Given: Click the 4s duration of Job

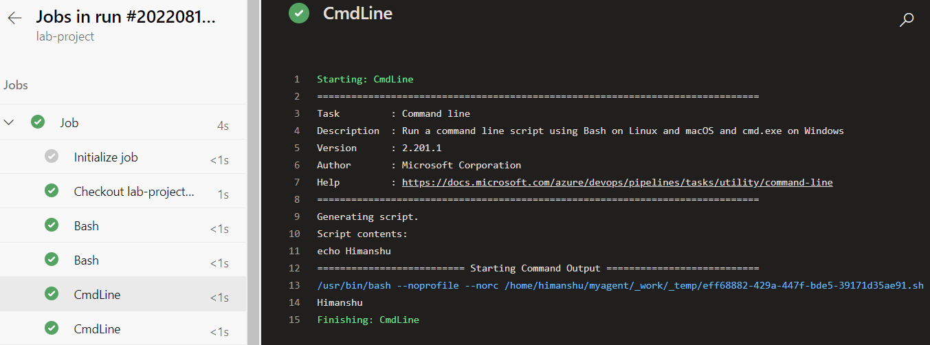Looking at the screenshot, I should [223, 126].
